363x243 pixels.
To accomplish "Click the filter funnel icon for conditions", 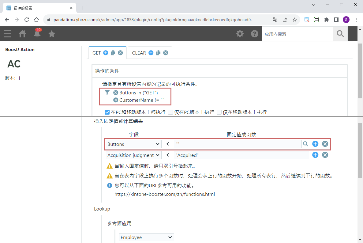I will [x=107, y=93].
